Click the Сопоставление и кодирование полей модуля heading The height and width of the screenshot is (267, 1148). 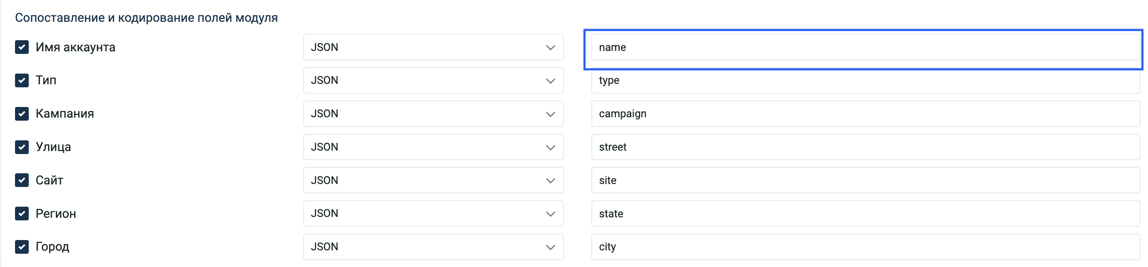(x=146, y=18)
